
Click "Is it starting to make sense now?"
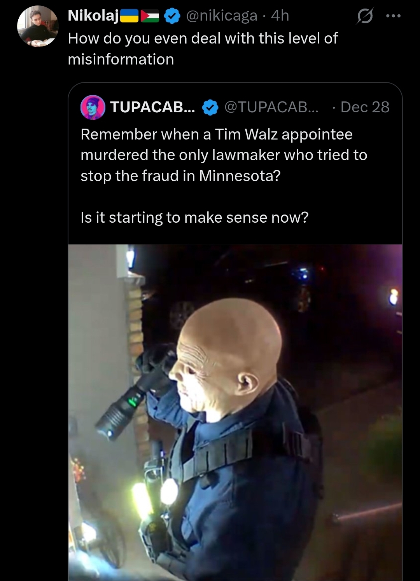[194, 218]
